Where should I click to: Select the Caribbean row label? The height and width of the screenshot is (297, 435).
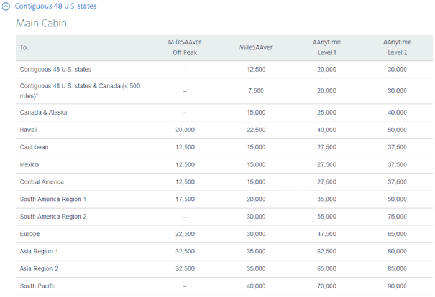click(34, 147)
